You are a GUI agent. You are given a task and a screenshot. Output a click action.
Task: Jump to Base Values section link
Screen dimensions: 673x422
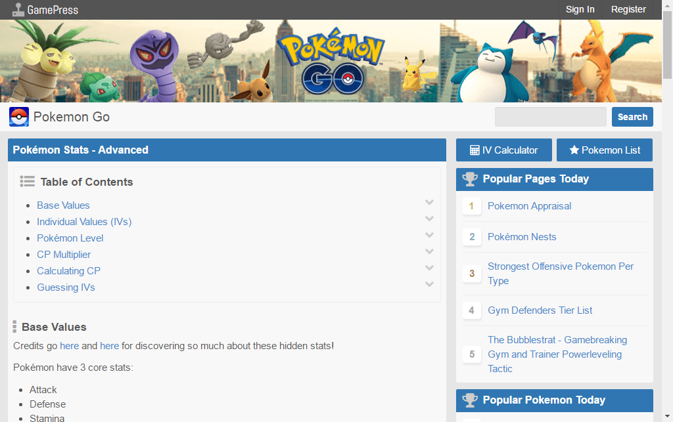pyautogui.click(x=63, y=205)
